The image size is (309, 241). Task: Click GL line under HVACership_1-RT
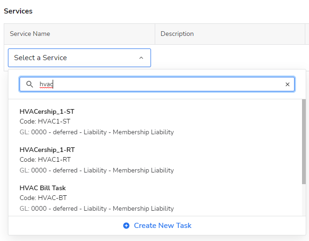(96, 170)
